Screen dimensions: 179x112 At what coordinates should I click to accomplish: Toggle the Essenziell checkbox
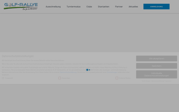click(x=3, y=78)
